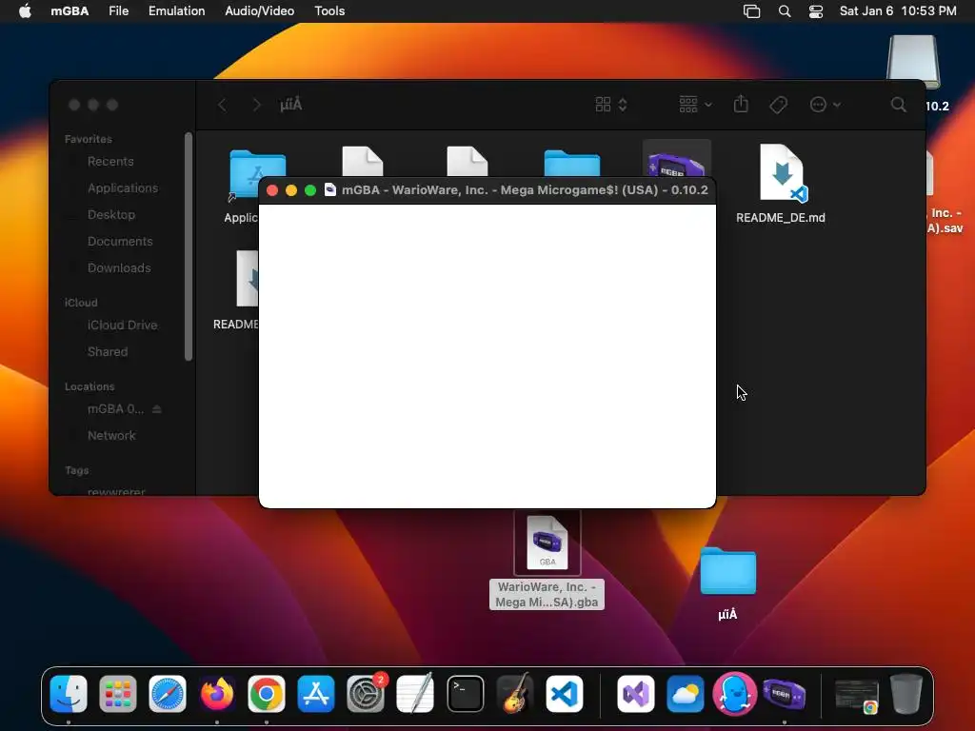Open GarageBand from the Dock
The height and width of the screenshot is (731, 975).
pos(515,694)
